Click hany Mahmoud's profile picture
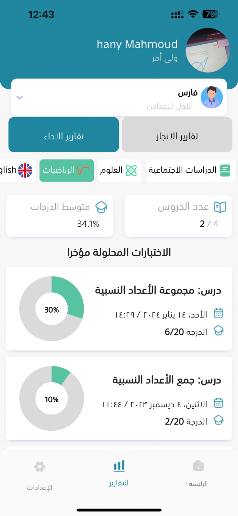This screenshot has width=238, height=516. 207,50
